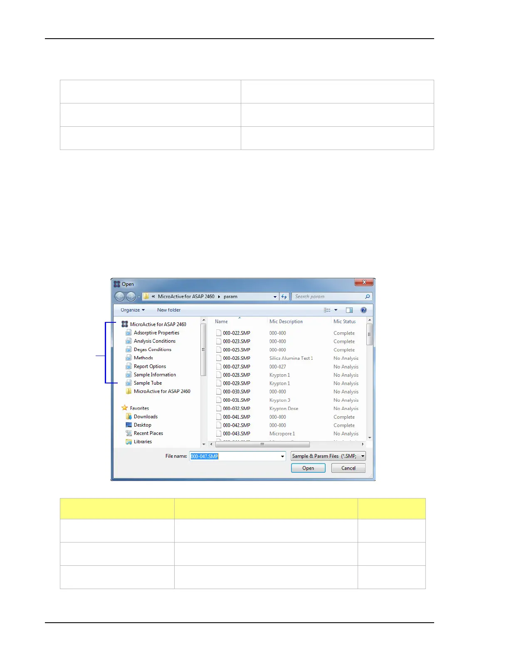Select the Methods library icon

click(129, 358)
